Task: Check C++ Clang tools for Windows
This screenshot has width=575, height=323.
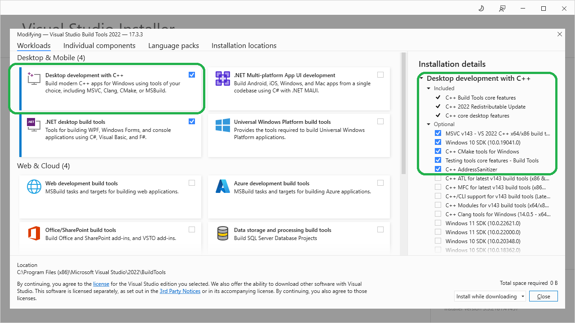Action: coord(438,214)
